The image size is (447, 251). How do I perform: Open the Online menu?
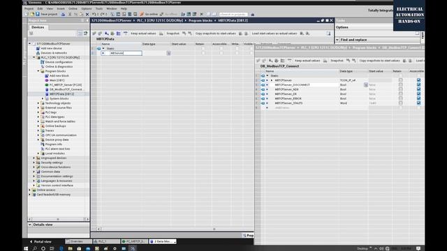tap(73, 8)
